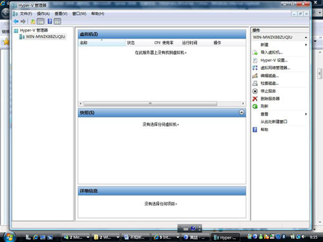This screenshot has width=323, height=242.
Task: Click the VM list horizontal scrollbar thumb
Action: pos(151,104)
